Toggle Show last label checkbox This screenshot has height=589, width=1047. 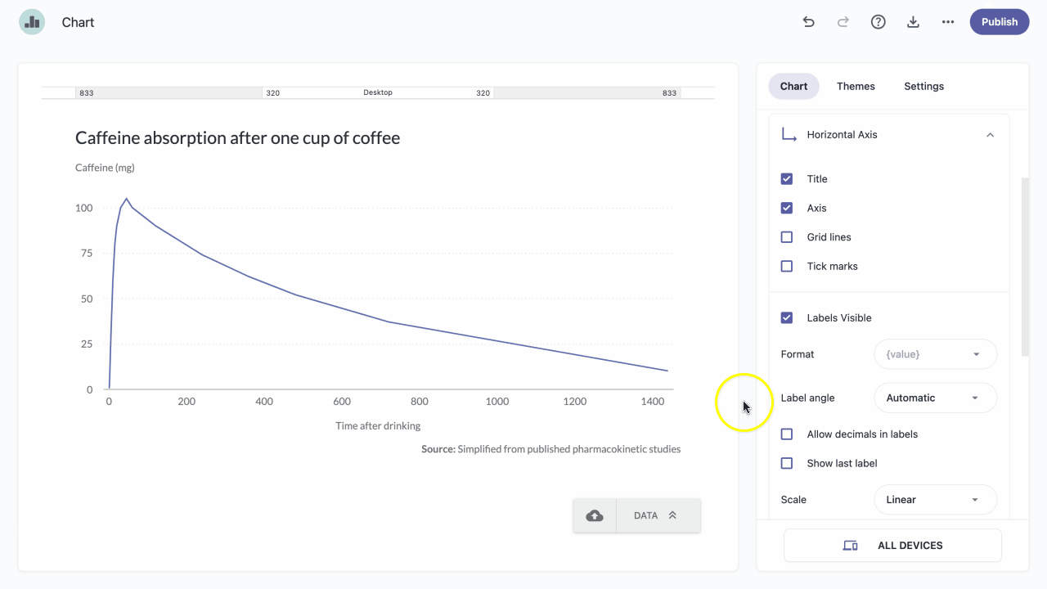[x=787, y=463]
